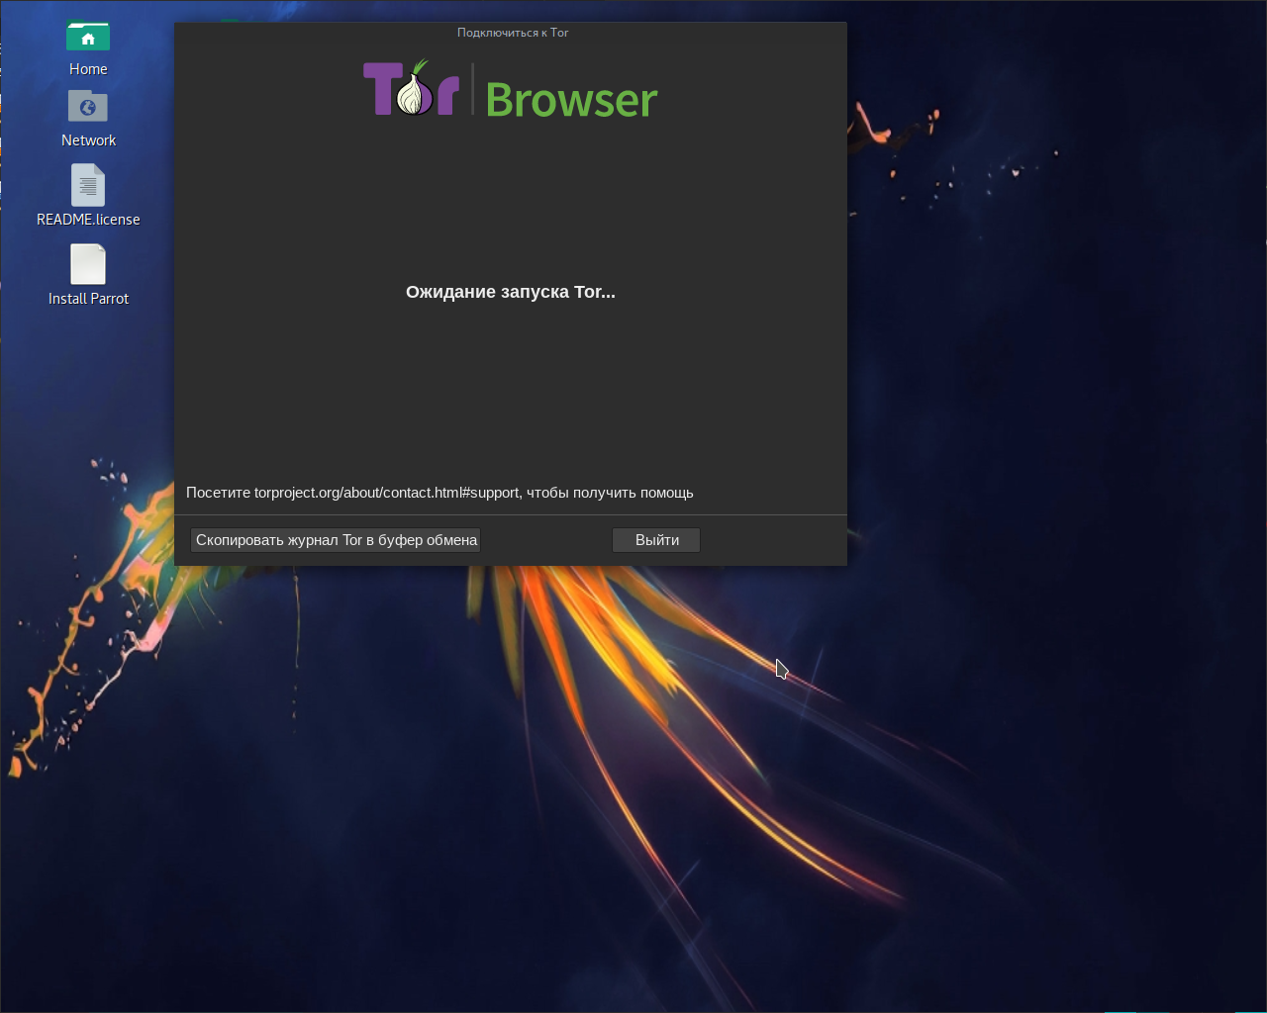Screen dimensions: 1267x1013
Task: Select the README.license label text
Action: [x=88, y=220]
